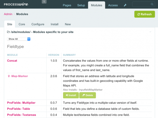Switch to the Site tab

click(10, 24)
